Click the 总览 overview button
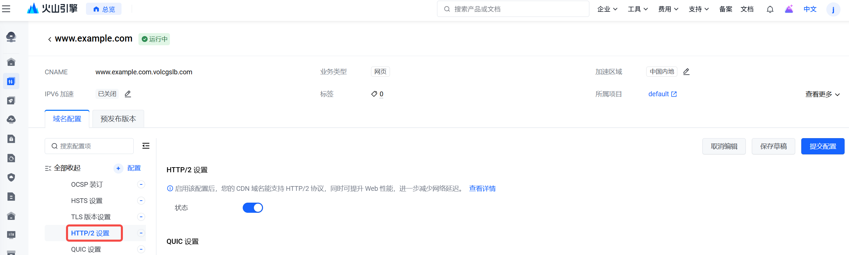 [x=104, y=9]
